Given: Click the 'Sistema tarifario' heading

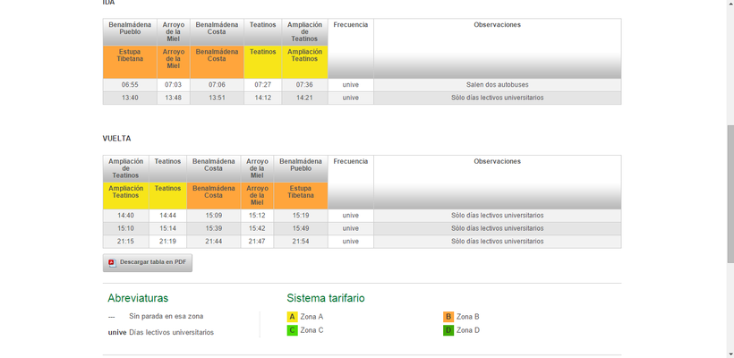Looking at the screenshot, I should point(326,298).
